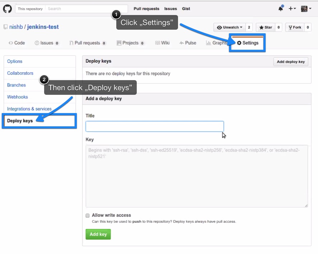Click into the Title input field
Screen dimensions: 318x254
pos(155,126)
